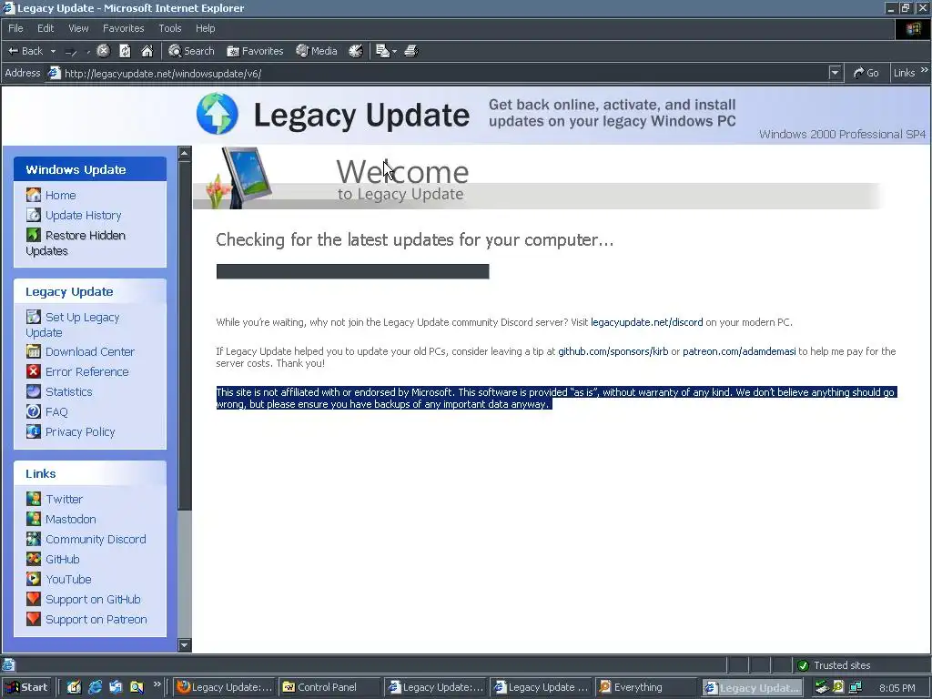
Task: Open the Tools menu
Action: coord(169,28)
